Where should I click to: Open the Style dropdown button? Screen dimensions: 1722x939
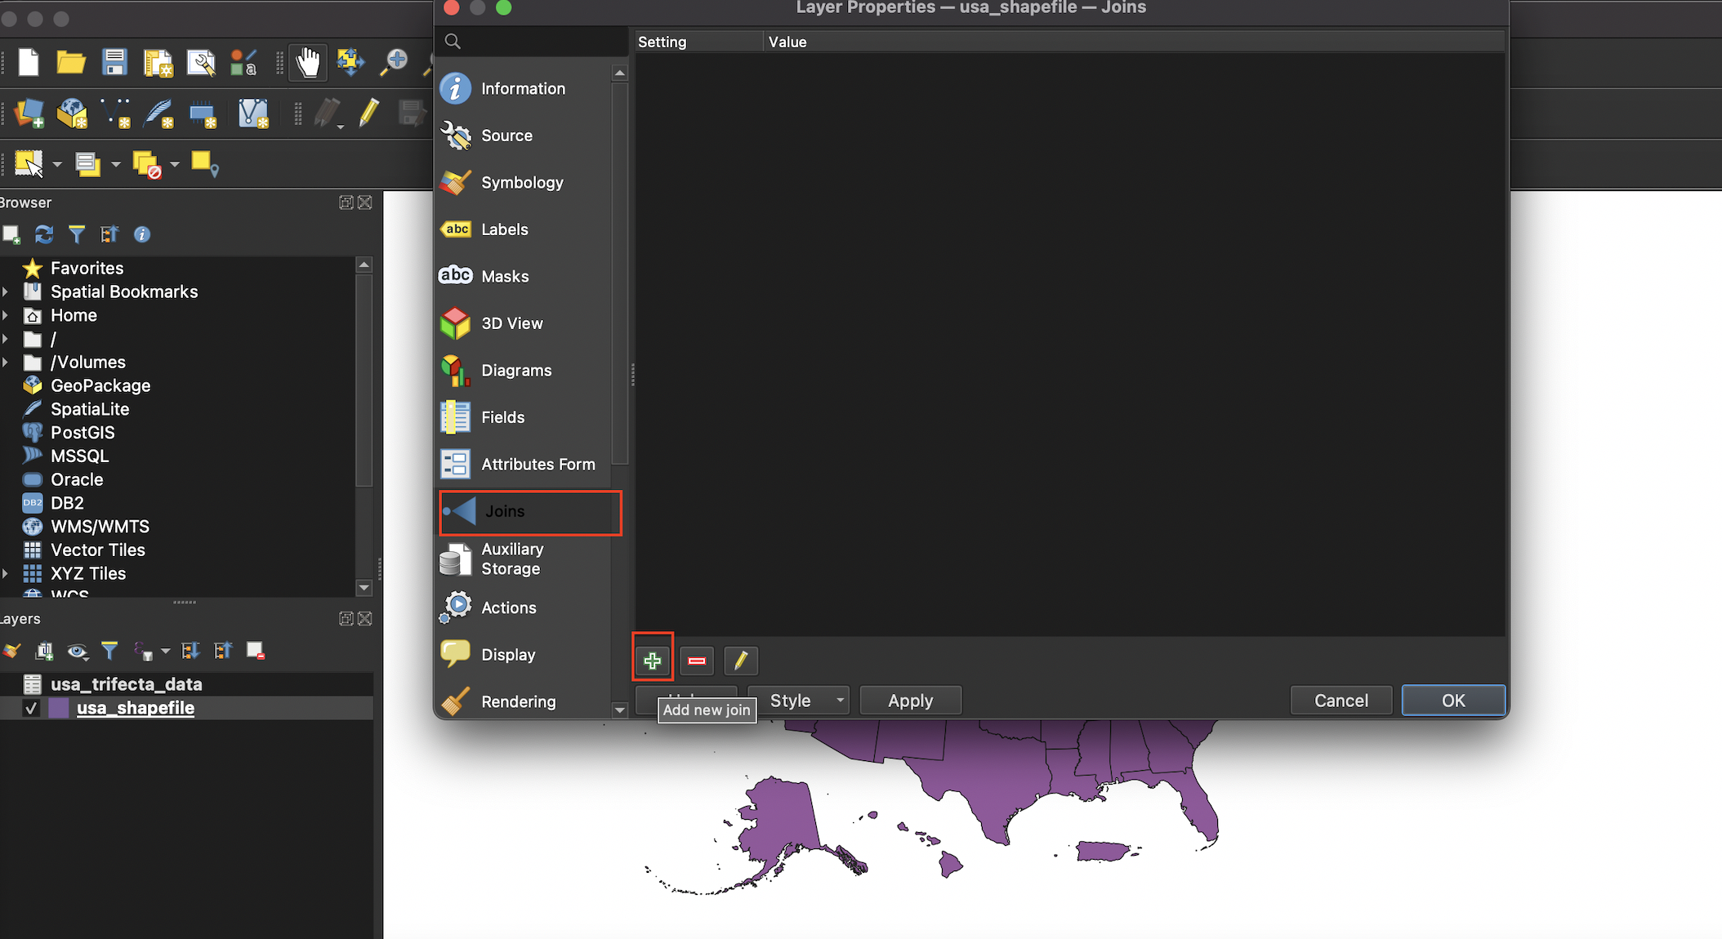799,701
